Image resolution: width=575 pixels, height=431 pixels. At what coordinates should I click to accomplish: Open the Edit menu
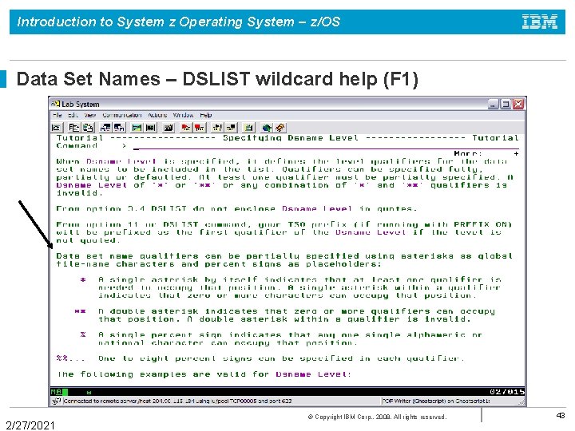(73, 115)
